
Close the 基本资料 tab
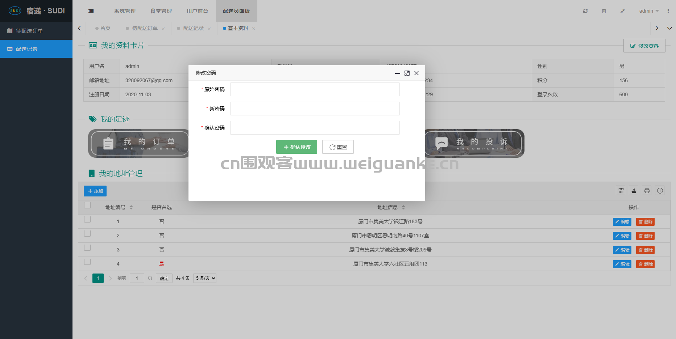tap(254, 29)
